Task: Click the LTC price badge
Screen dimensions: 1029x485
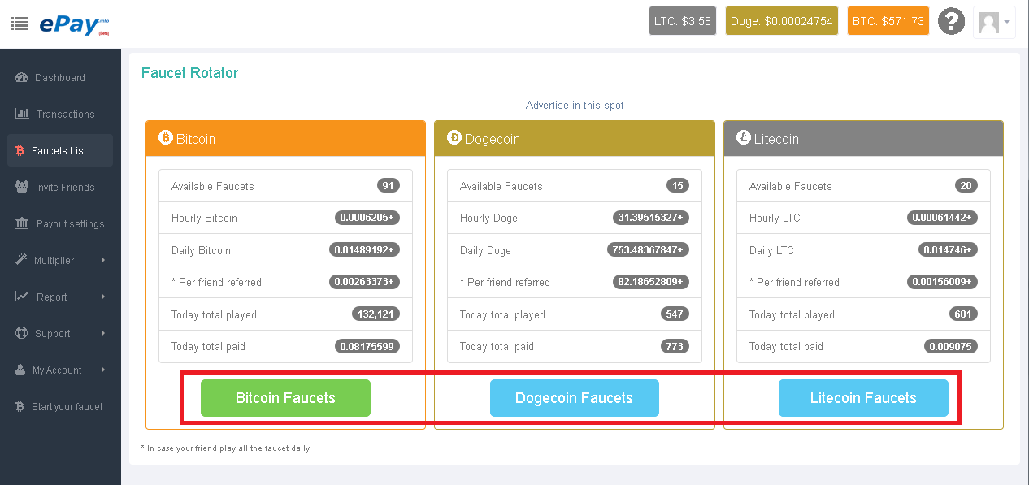Action: pos(683,21)
